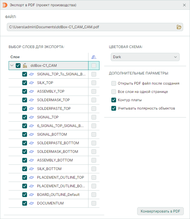Click layer icon next to SIGNAL_BOTTOM
This screenshot has height=219, width=190.
click(31, 134)
